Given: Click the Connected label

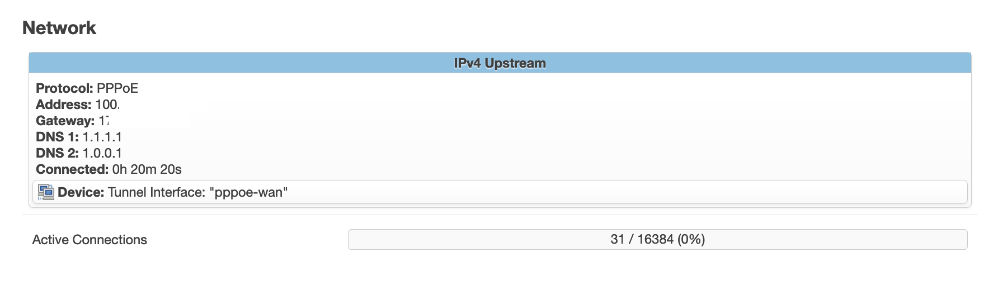Looking at the screenshot, I should click(x=72, y=169).
